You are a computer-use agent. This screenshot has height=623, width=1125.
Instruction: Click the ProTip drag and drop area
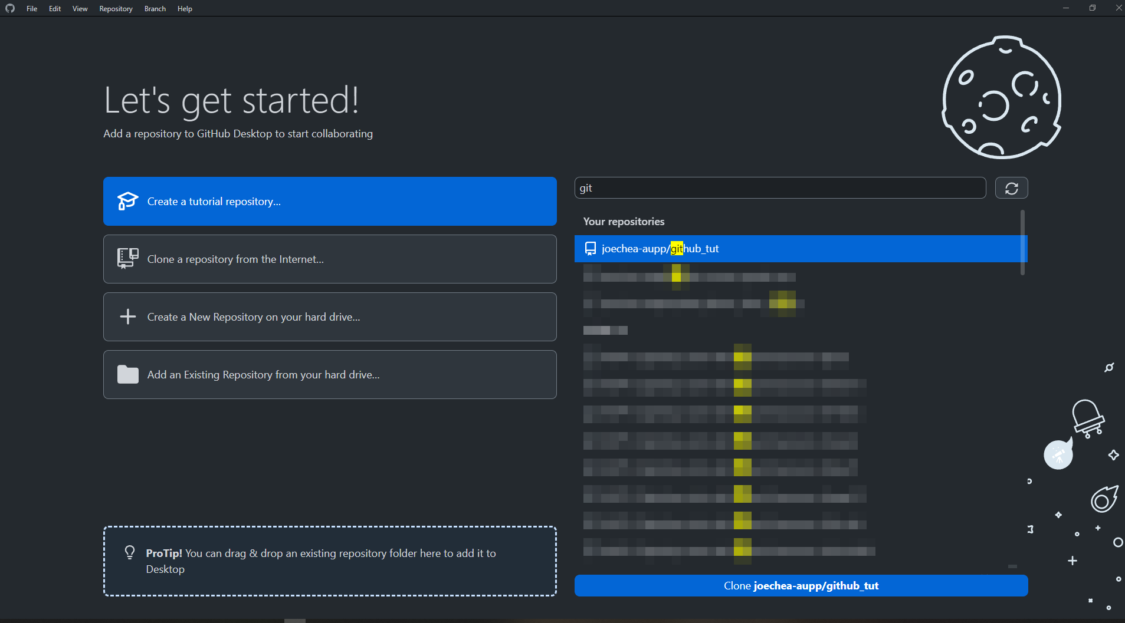(330, 561)
